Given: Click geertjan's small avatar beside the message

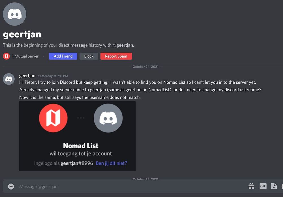Looking at the screenshot, I should pyautogui.click(x=9, y=79).
